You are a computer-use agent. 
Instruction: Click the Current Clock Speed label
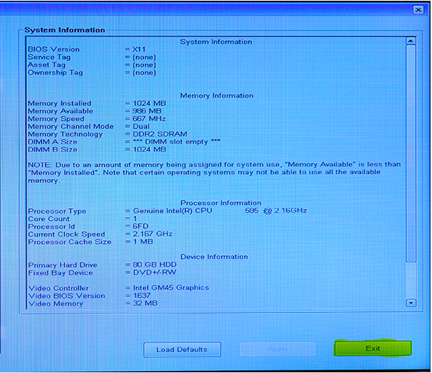(x=66, y=234)
